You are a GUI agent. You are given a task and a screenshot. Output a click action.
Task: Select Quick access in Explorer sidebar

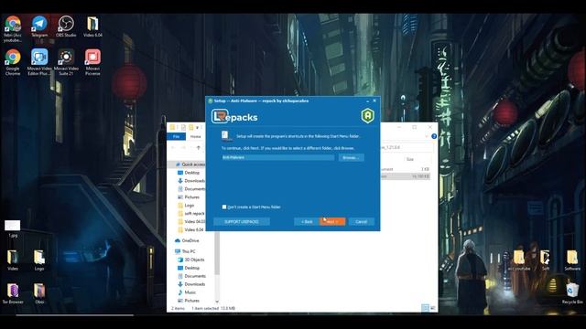190,164
